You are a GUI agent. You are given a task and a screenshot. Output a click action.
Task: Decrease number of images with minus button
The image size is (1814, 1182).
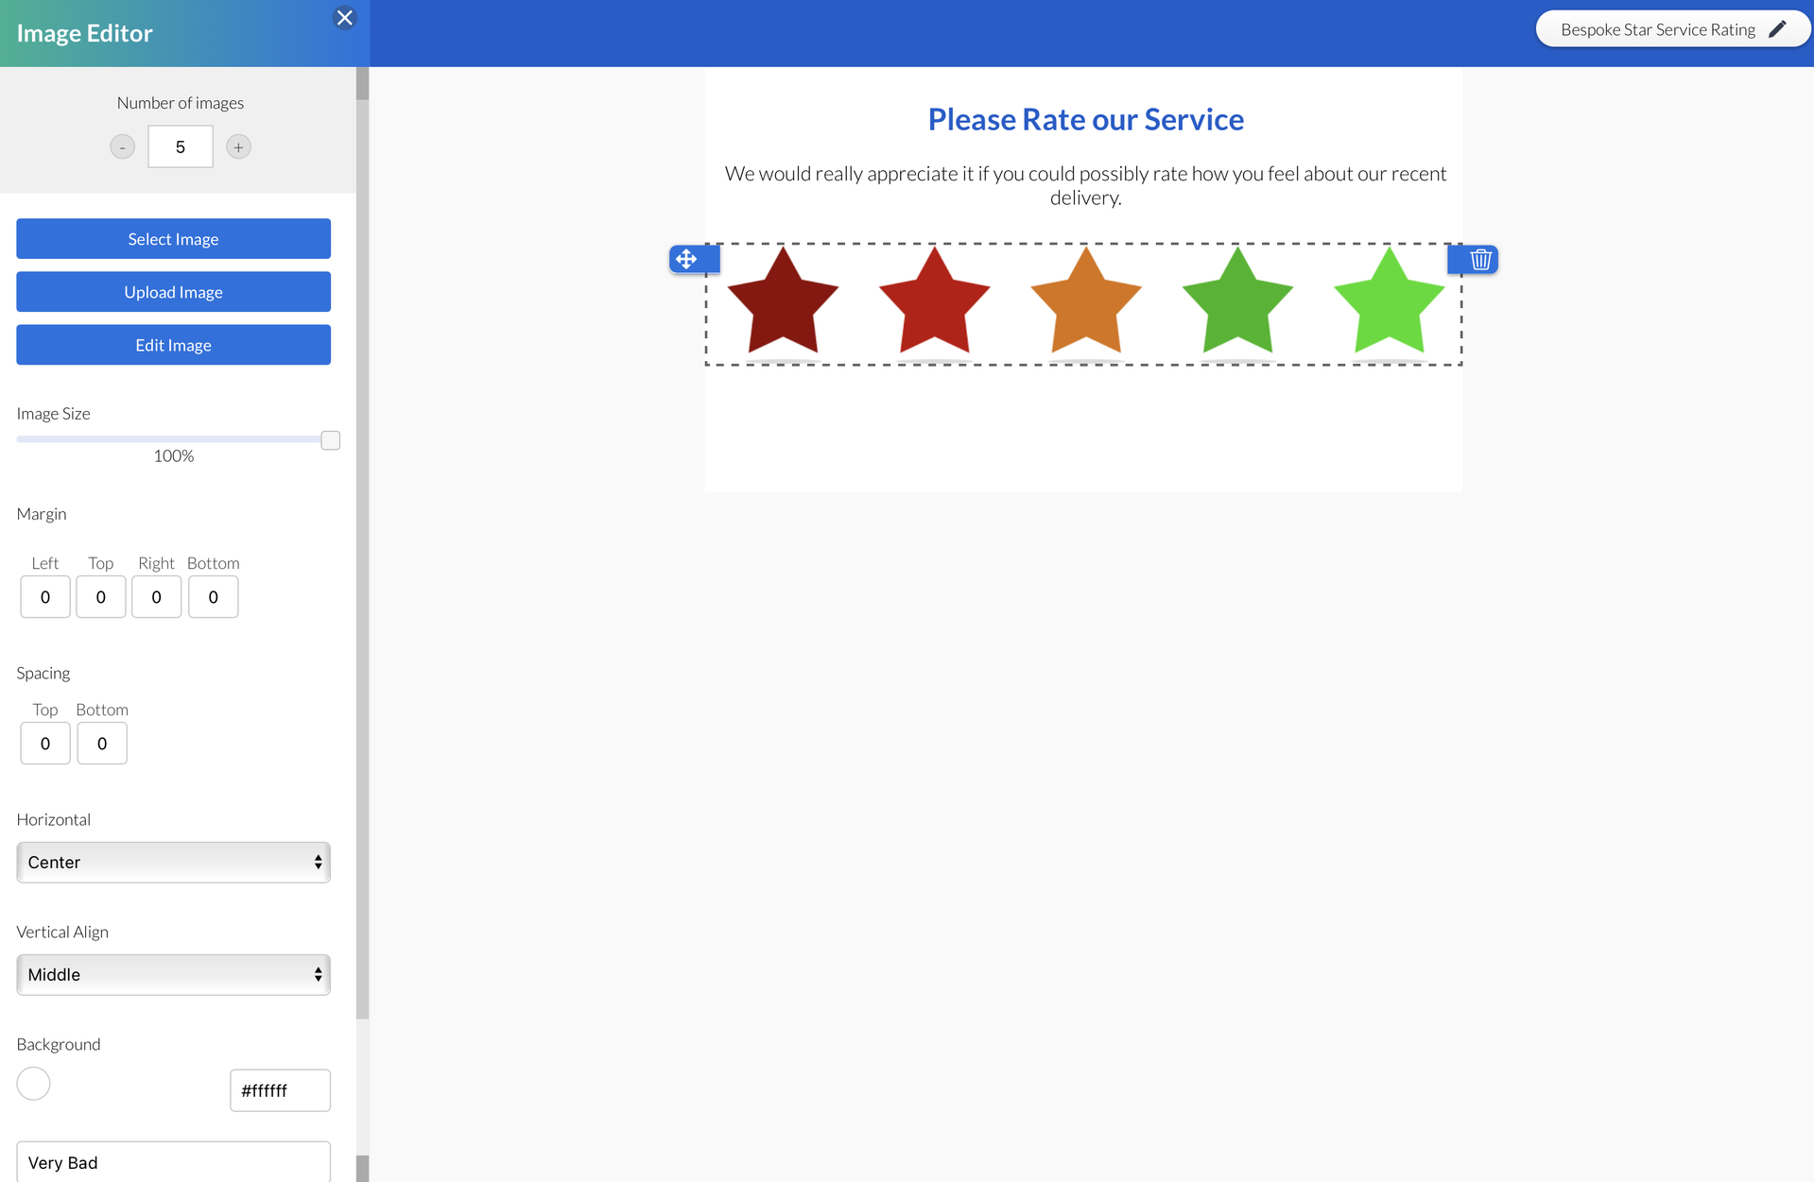(x=123, y=147)
